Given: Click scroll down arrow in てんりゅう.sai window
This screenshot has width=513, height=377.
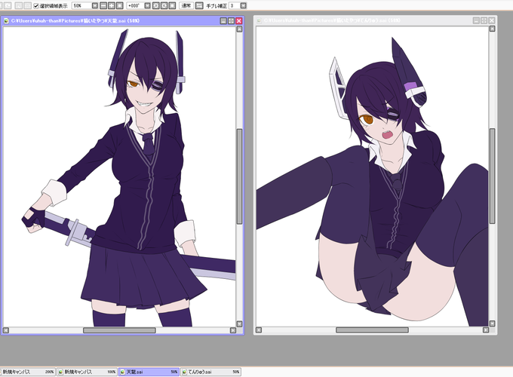Looking at the screenshot, I should coord(493,323).
